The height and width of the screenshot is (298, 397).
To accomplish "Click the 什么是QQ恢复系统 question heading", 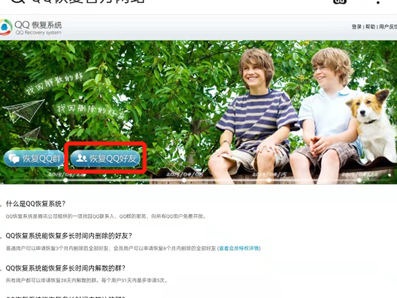I will [36, 204].
